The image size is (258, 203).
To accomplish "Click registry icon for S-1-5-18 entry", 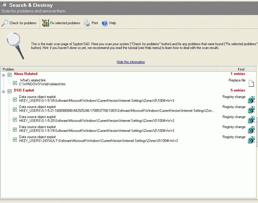I will (251, 100).
